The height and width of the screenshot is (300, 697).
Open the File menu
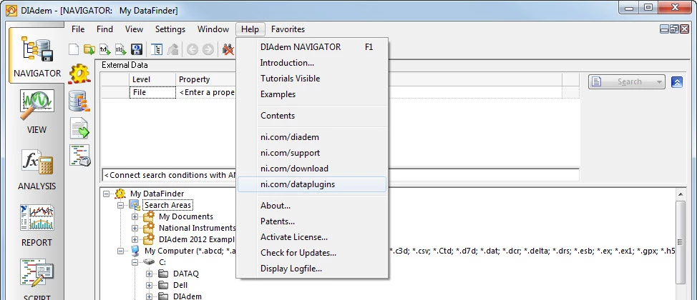[78, 29]
